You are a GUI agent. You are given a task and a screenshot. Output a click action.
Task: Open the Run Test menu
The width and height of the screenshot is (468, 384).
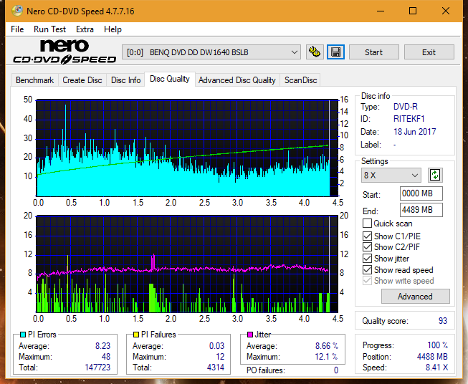pos(49,29)
